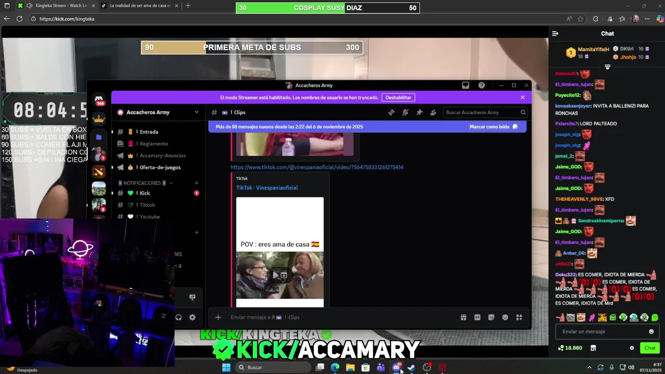Viewport: 665px width, 374px height.
Task: Collapse the Kick chat panel arrow icon
Action: pos(555,34)
